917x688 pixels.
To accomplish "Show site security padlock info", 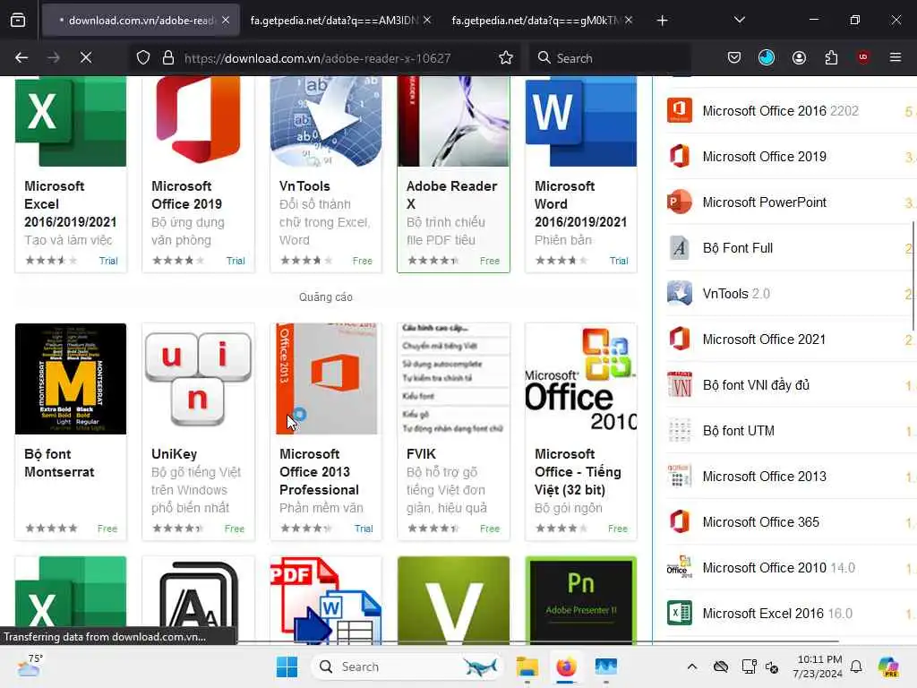I will pyautogui.click(x=168, y=58).
